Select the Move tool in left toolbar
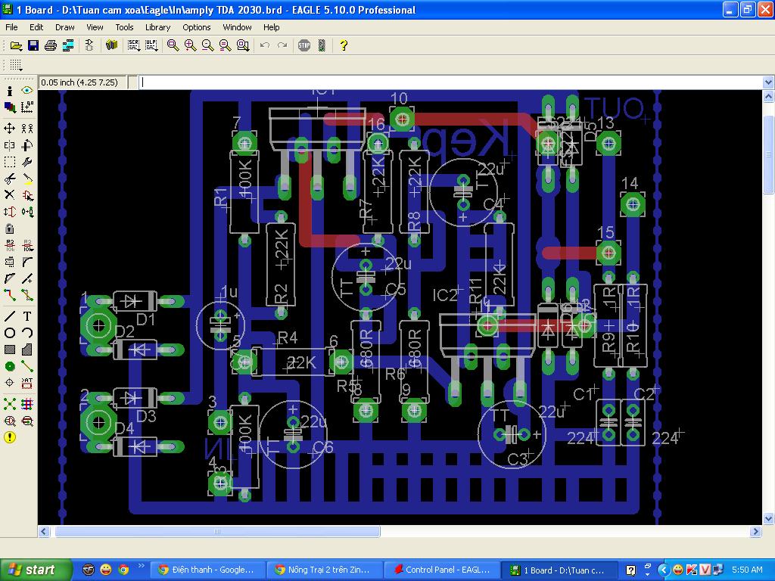Image resolution: width=775 pixels, height=581 pixels. (10, 129)
